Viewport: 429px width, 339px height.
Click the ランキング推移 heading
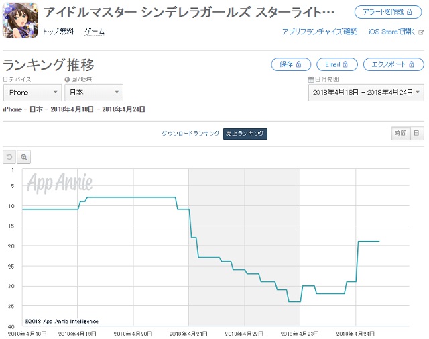click(49, 65)
